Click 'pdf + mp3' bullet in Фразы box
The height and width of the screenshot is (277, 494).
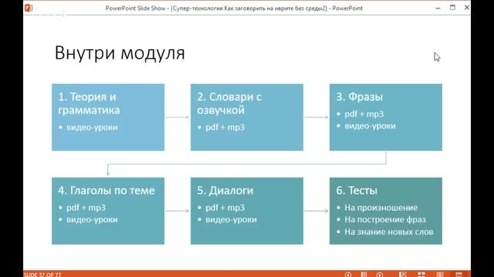[364, 114]
